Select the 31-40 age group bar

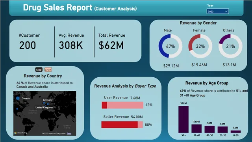196,129
